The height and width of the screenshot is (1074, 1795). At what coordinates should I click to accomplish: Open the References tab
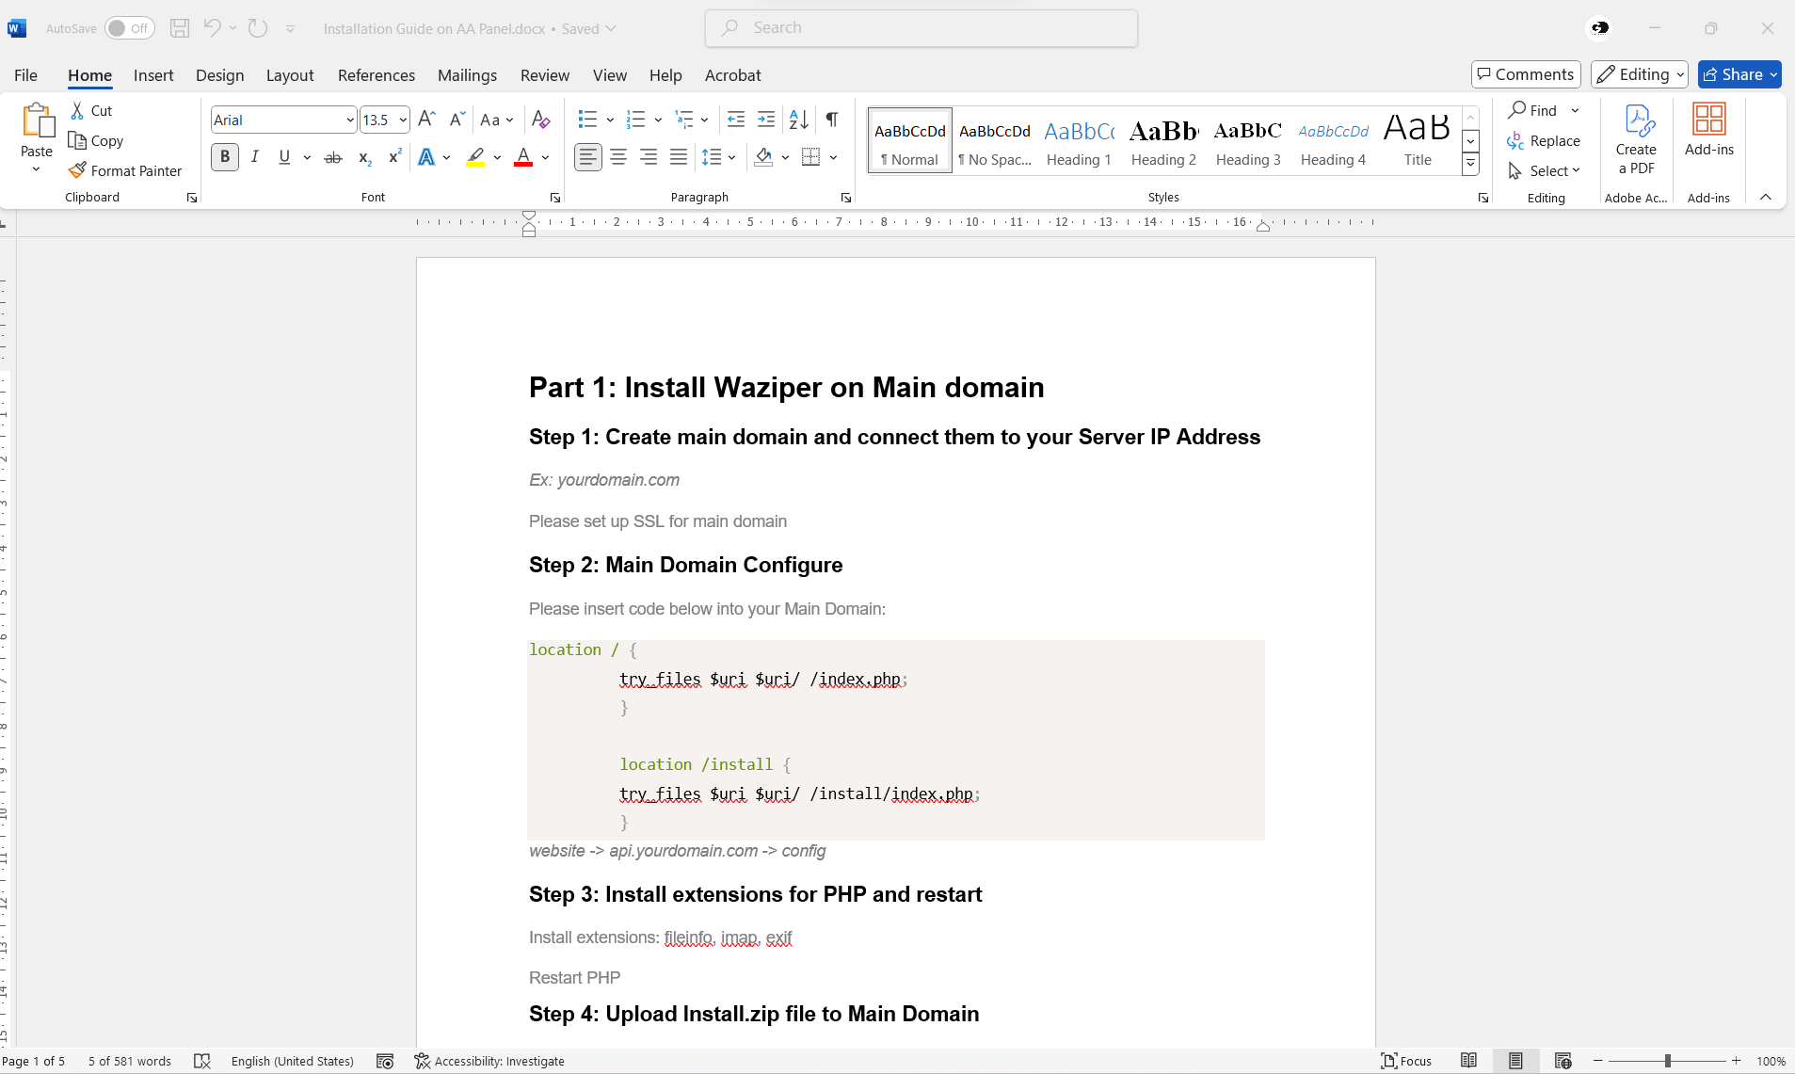pyautogui.click(x=376, y=75)
